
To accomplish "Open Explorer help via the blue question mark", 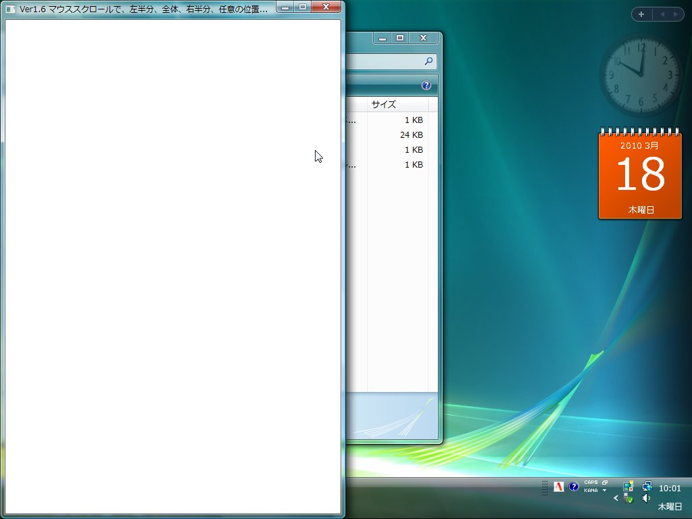I will click(426, 85).
